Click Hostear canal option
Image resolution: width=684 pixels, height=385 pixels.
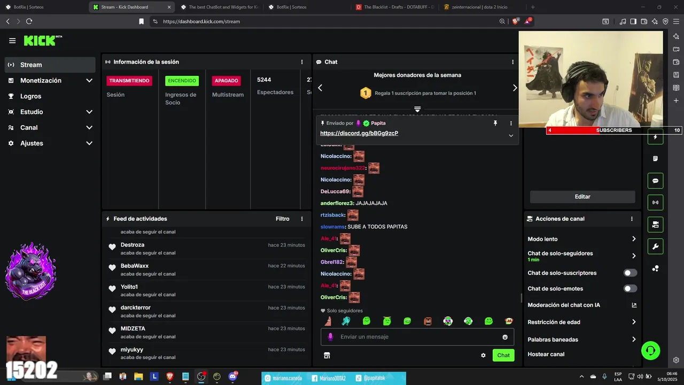pyautogui.click(x=546, y=355)
